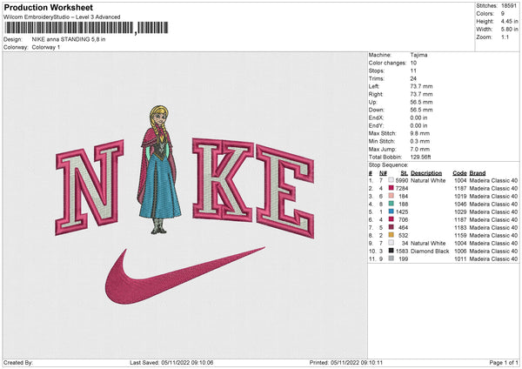
Task: Select the Min Stitch value 0.3 mm
Action: pyautogui.click(x=420, y=141)
